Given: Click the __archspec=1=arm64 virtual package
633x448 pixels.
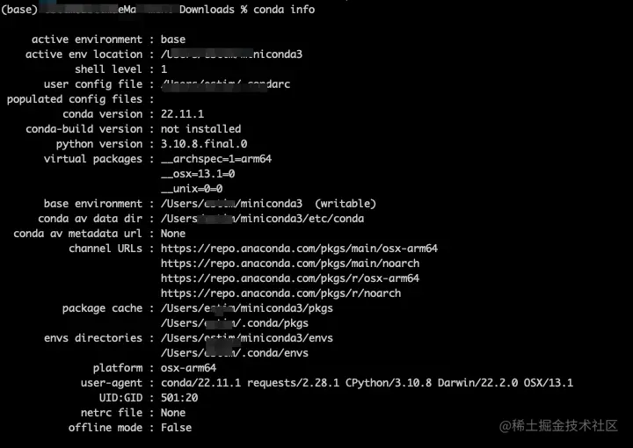Looking at the screenshot, I should pyautogui.click(x=216, y=159).
